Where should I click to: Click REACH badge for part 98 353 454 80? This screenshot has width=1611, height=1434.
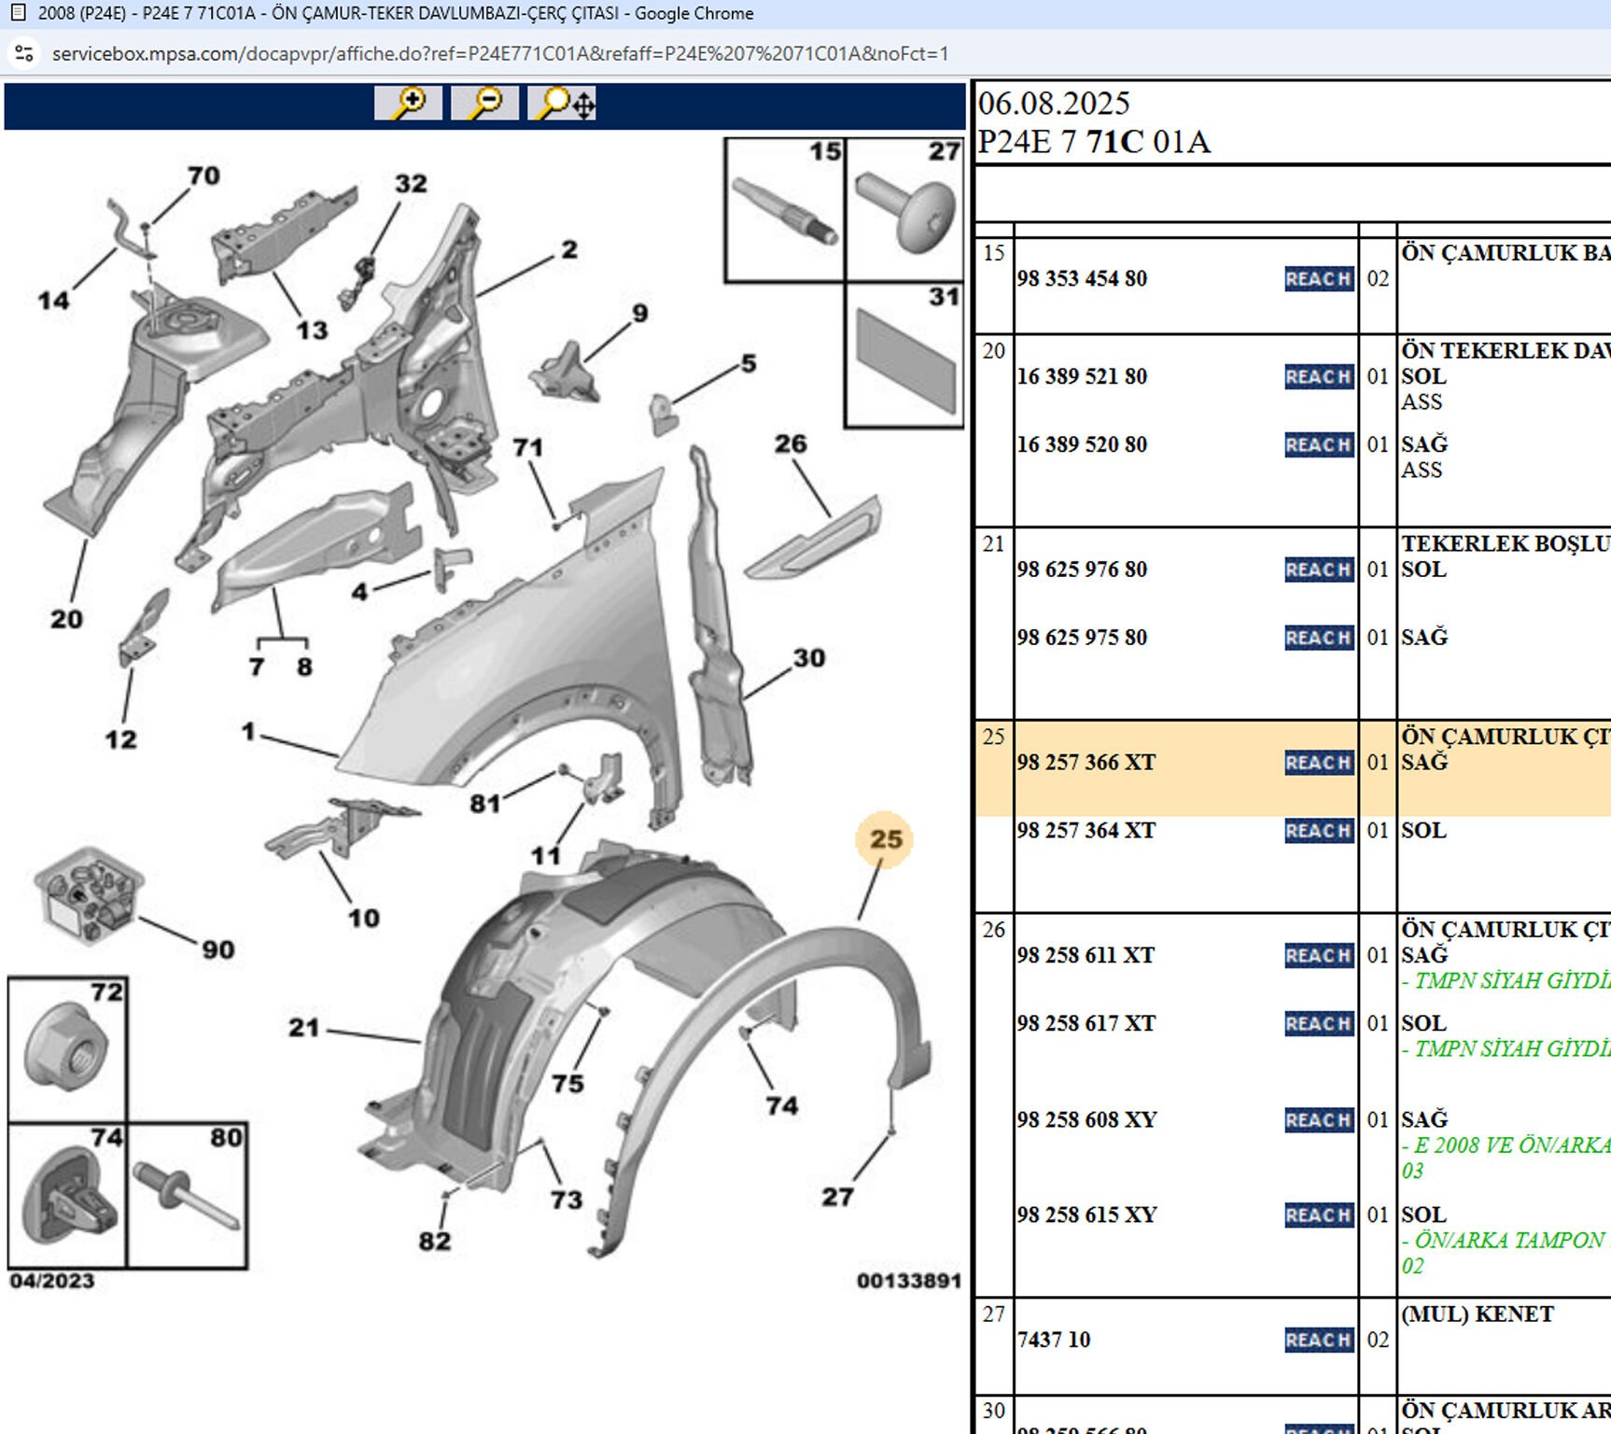(1318, 279)
